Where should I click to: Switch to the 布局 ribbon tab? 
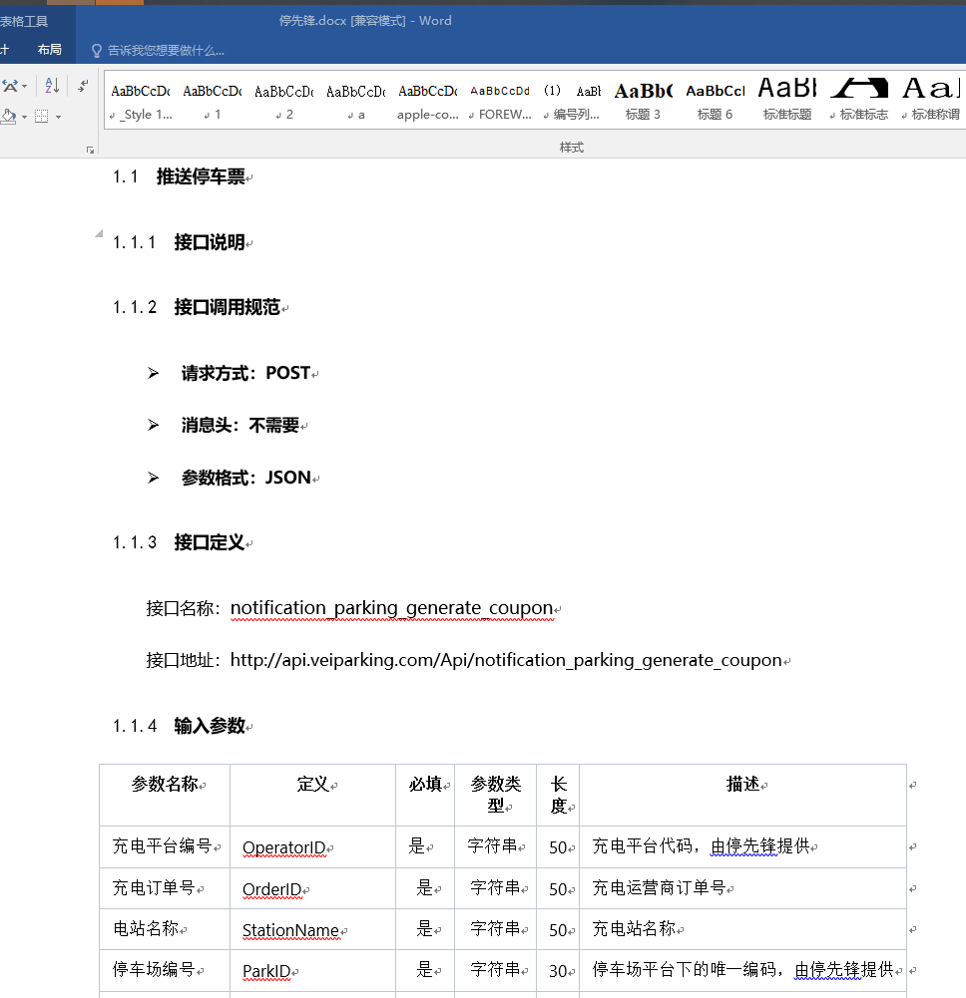50,50
